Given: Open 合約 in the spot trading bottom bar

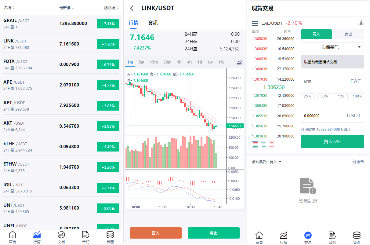Looking at the screenshot, I should (x=332, y=238).
